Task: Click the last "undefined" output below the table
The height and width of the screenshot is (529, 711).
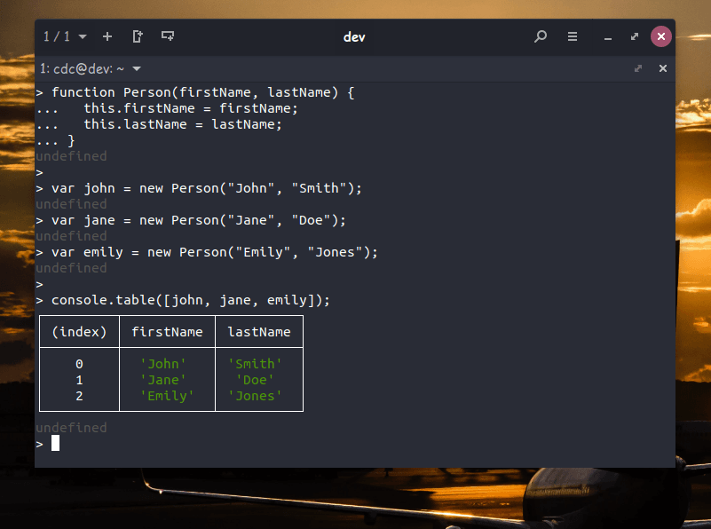Action: coord(71,428)
